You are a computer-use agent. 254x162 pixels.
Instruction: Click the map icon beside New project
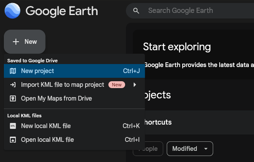pyautogui.click(x=13, y=71)
